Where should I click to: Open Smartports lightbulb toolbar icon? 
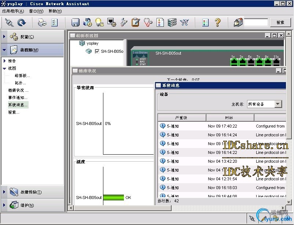99,22
